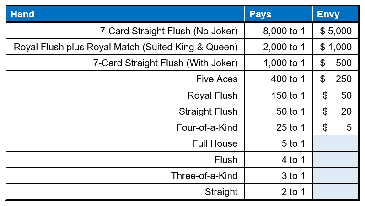The image size is (365, 206).
Task: Click the 150 to 1 payout cell
Action: [x=288, y=95]
